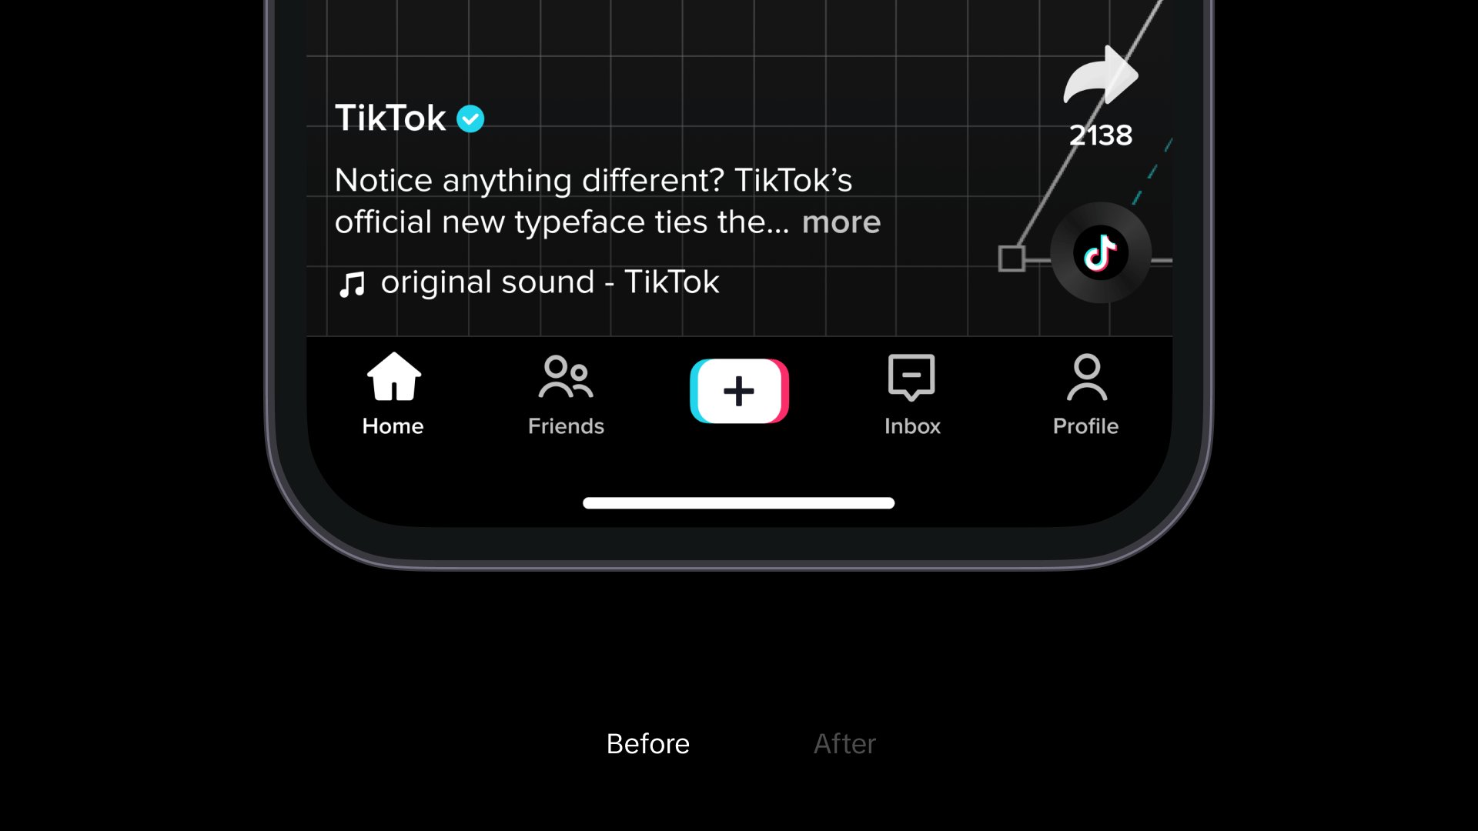1478x831 pixels.
Task: Tap the Create new post icon
Action: pos(739,391)
